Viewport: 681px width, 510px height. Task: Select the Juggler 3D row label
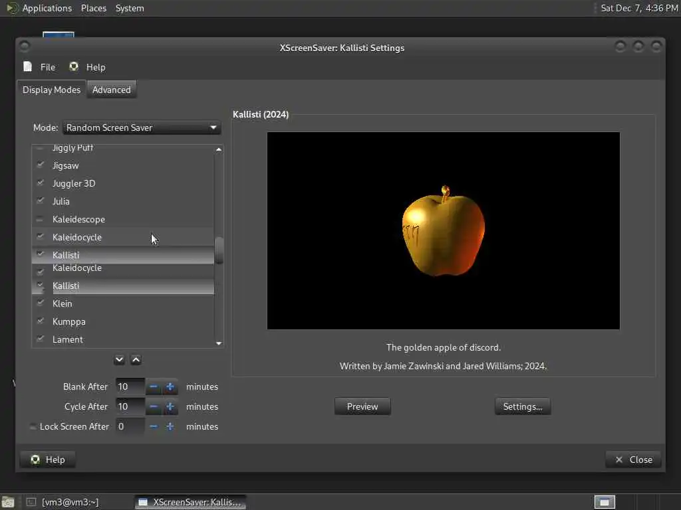tap(74, 183)
